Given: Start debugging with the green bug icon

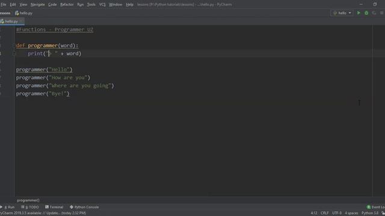Looking at the screenshot, I should pos(366,13).
